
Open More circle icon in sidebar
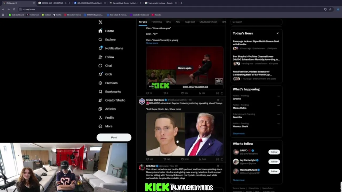tap(100, 126)
